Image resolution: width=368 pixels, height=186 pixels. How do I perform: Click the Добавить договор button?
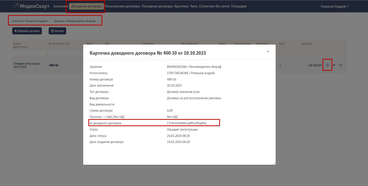point(27,31)
